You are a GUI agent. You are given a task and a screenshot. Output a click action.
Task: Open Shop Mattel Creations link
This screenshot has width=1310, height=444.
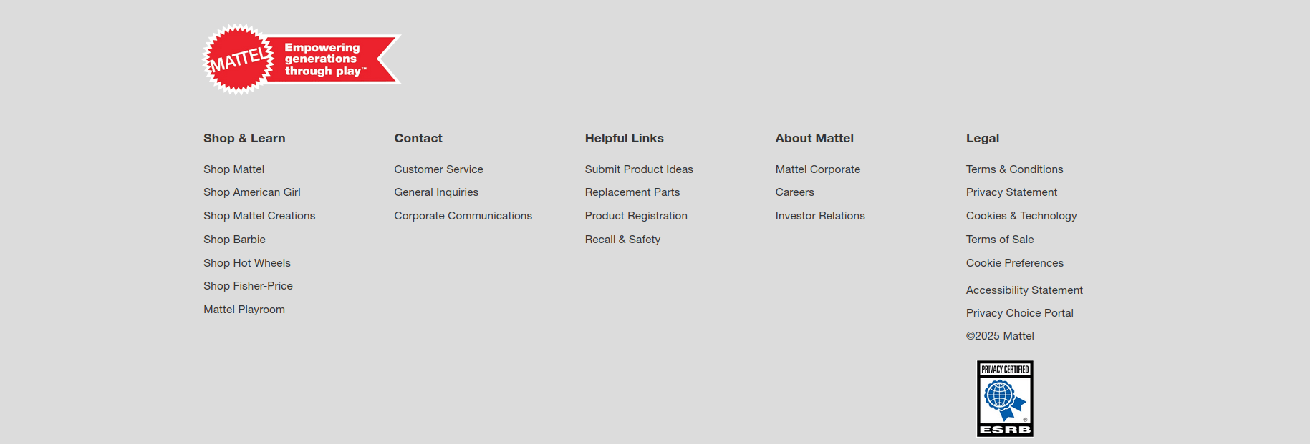point(259,216)
